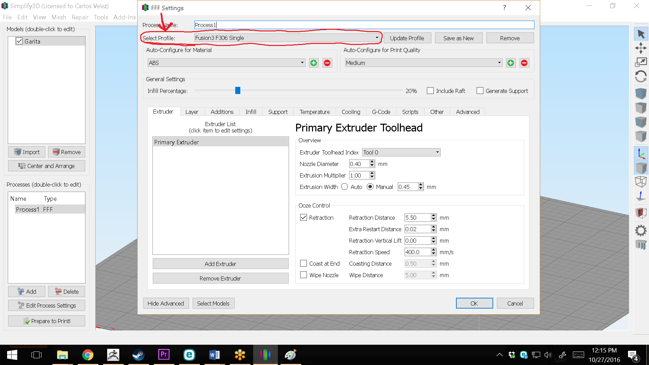Select Auto extrusion width radio button

click(x=344, y=187)
